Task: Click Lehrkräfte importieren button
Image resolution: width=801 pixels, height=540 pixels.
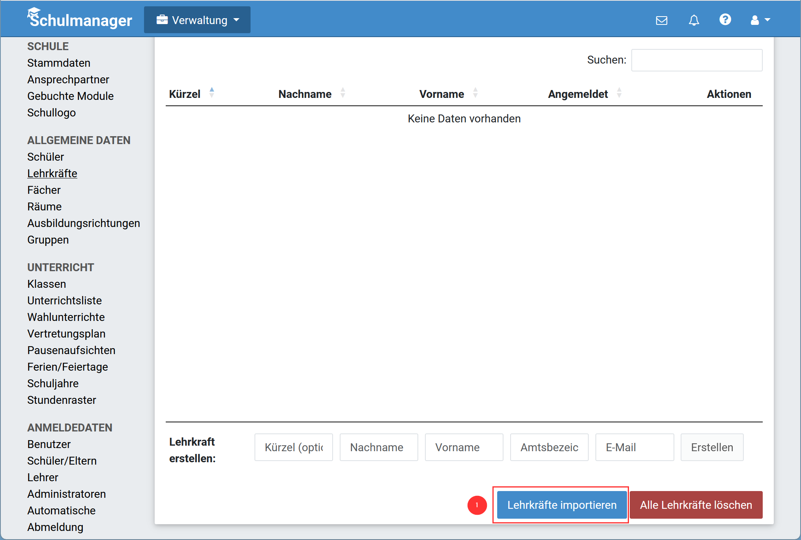Action: [x=562, y=505]
